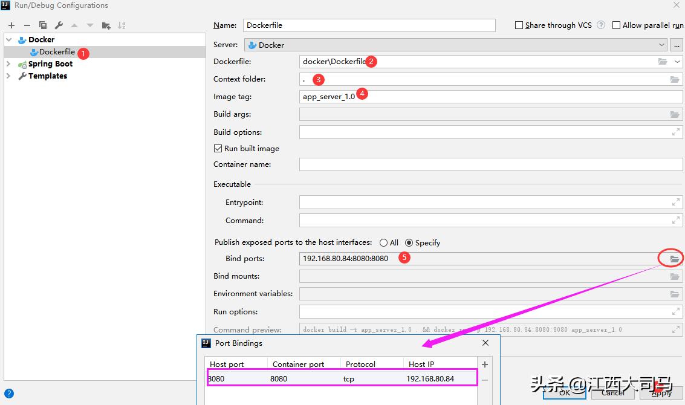Viewport: 685px width, 405px height.
Task: Toggle the Run built image checkbox
Action: pyautogui.click(x=218, y=149)
